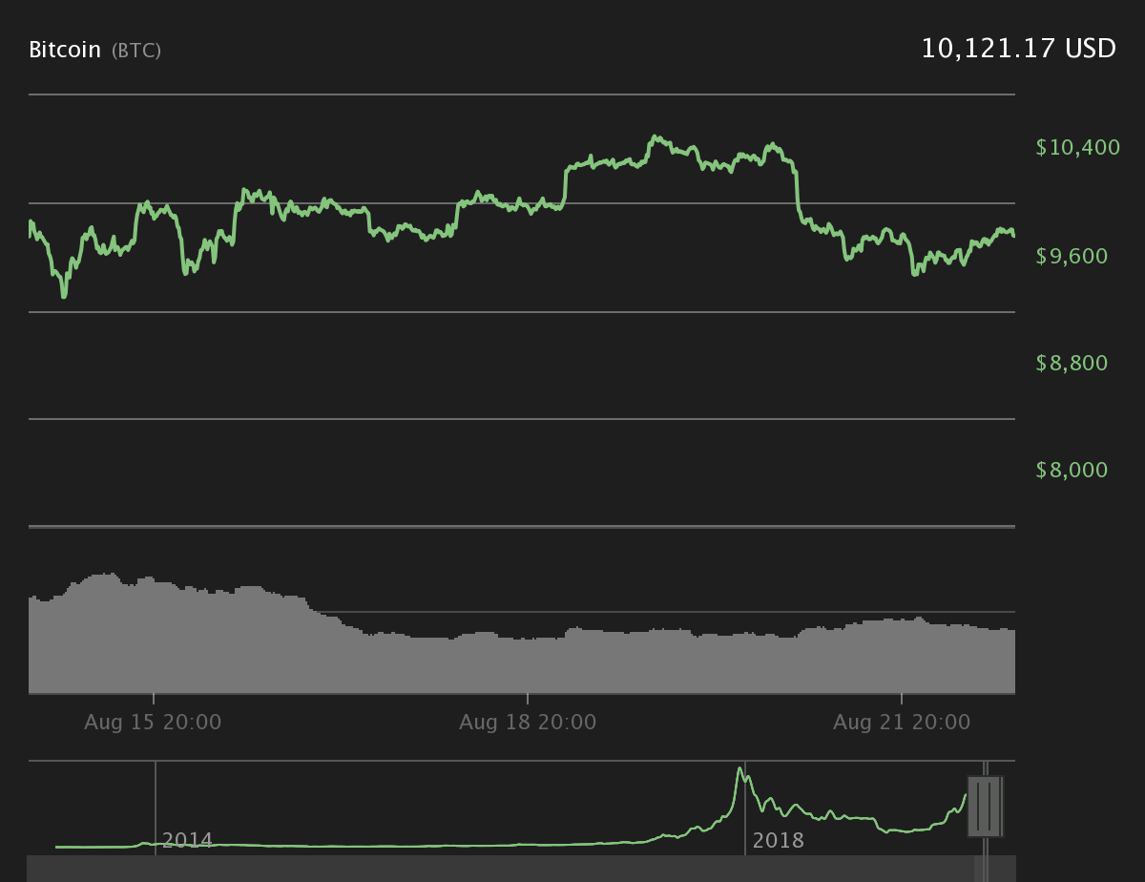Click the $9,600 axis label

tap(1072, 256)
